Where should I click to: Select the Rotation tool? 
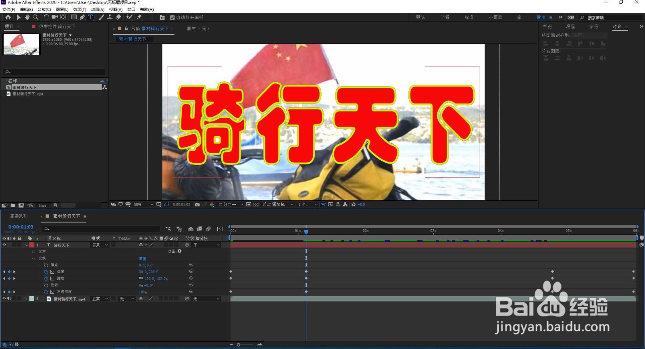tap(46, 17)
